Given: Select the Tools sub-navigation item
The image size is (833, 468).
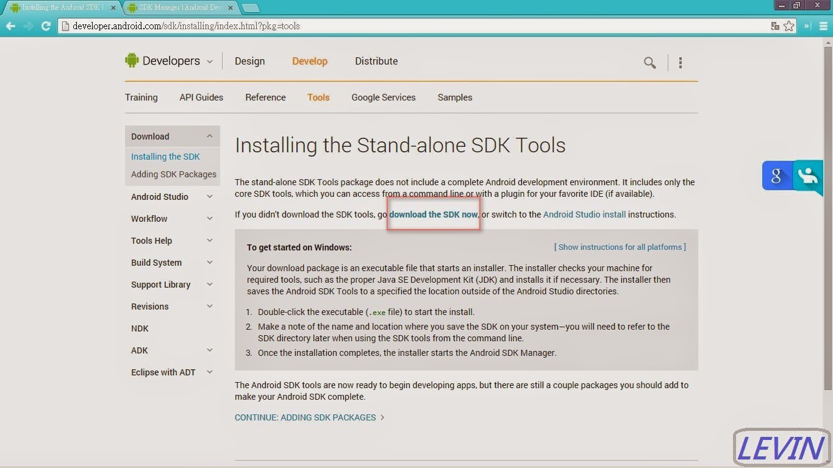Looking at the screenshot, I should 318,97.
